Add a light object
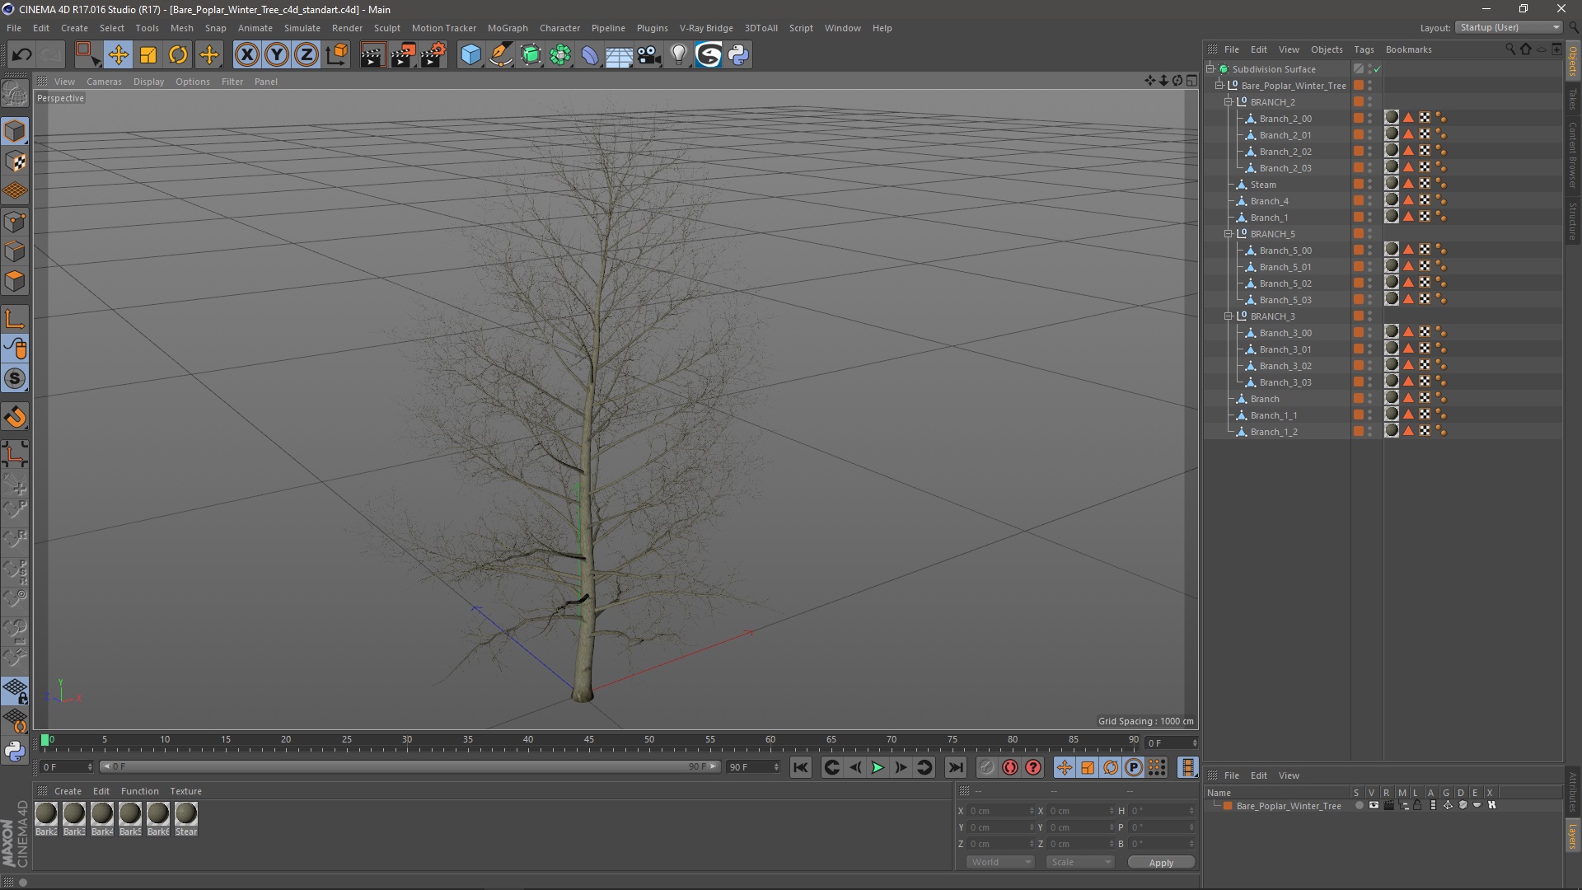1582x890 pixels. point(679,55)
